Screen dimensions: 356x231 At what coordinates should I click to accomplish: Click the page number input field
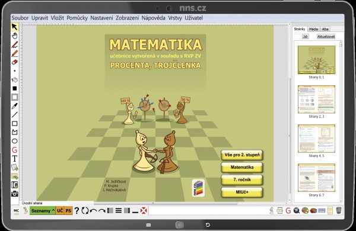[x=297, y=37]
